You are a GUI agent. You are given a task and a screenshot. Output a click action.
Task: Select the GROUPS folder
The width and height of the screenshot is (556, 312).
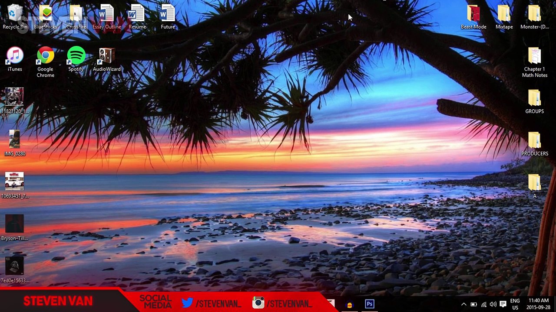[x=534, y=101]
